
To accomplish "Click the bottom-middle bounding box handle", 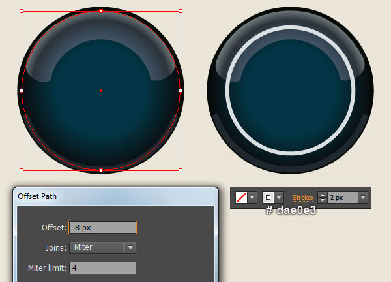I will 101,170.
